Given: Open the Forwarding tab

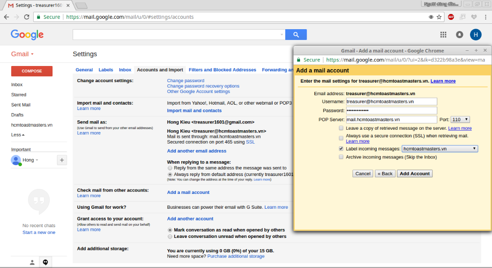Looking at the screenshot, I should [277, 70].
